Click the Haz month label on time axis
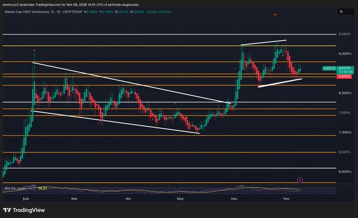358x218 pixels. pyautogui.click(x=234, y=199)
